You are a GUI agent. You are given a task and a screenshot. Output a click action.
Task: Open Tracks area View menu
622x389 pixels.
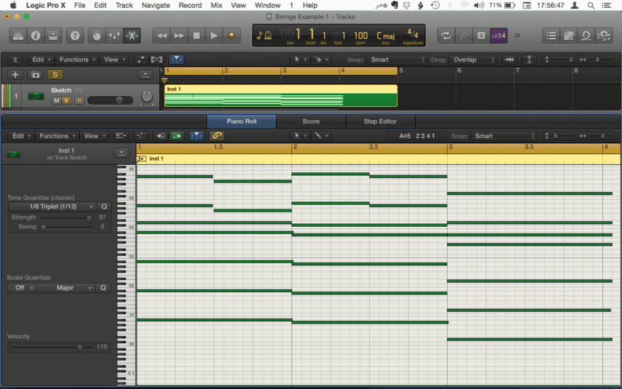(114, 60)
